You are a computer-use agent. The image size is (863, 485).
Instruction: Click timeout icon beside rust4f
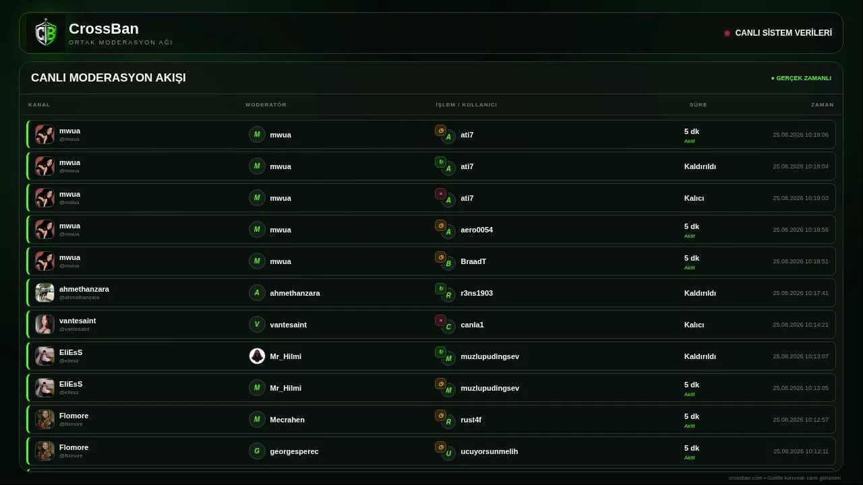440,416
